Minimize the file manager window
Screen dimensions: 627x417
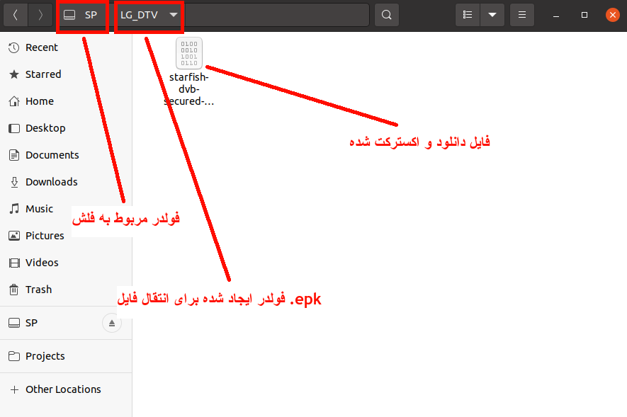556,15
